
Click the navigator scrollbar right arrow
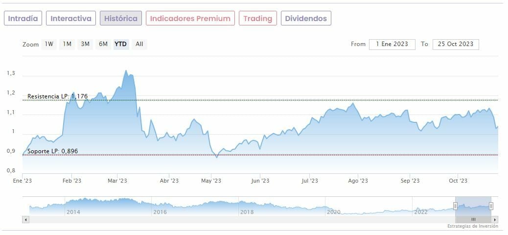tap(496, 220)
